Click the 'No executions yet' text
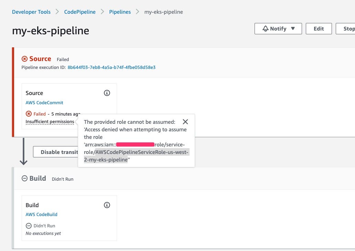Screen dimensions: 355x251 43,234
